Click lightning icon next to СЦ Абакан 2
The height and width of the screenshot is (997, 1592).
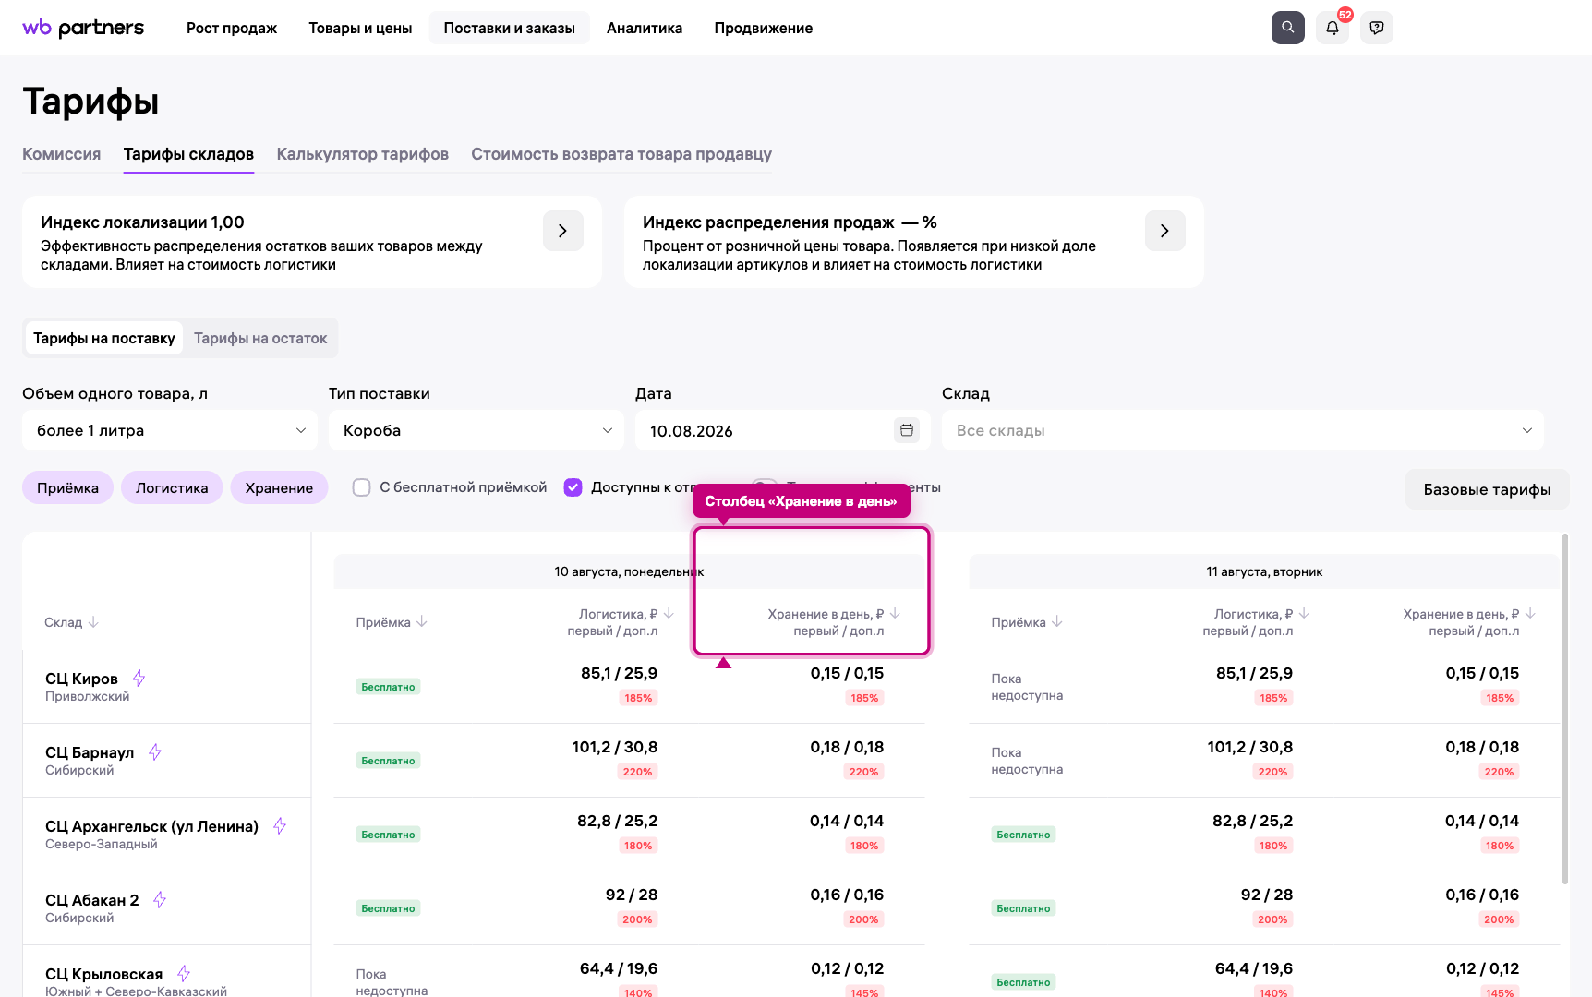(x=160, y=900)
